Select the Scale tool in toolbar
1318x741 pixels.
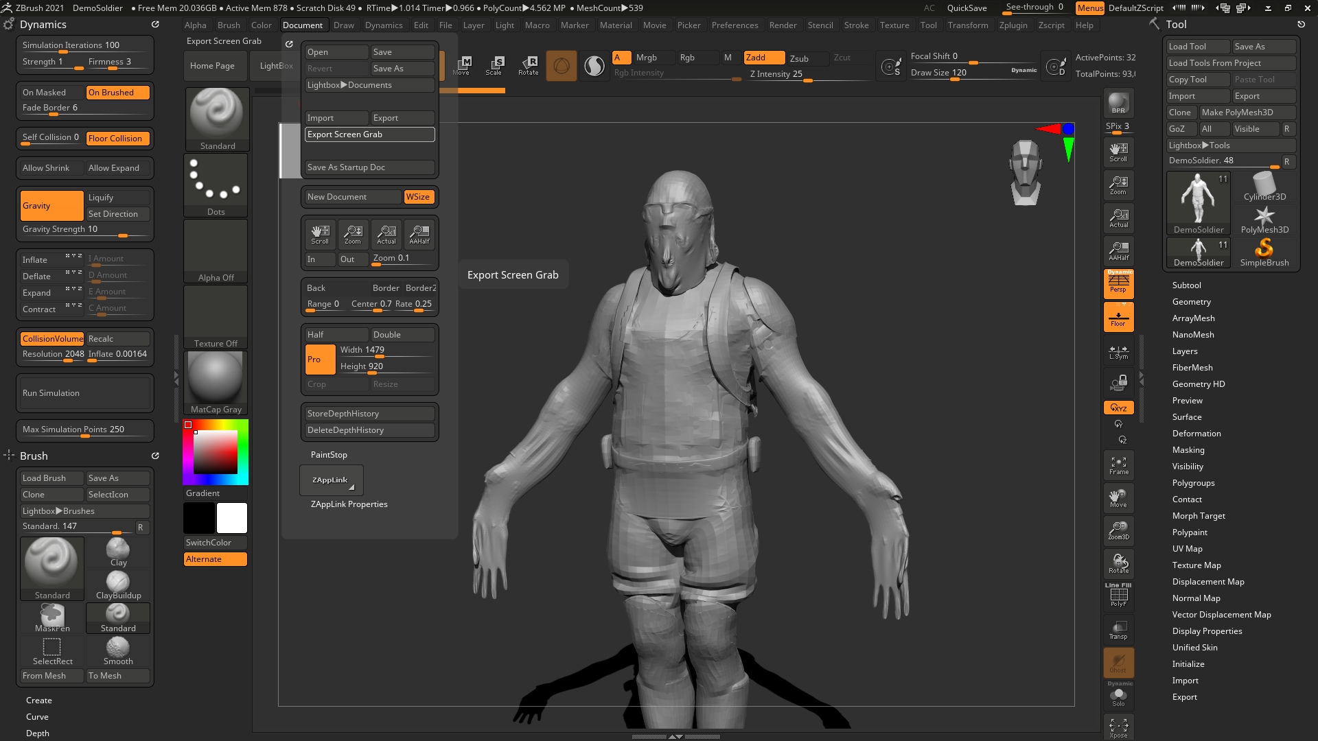pos(496,64)
